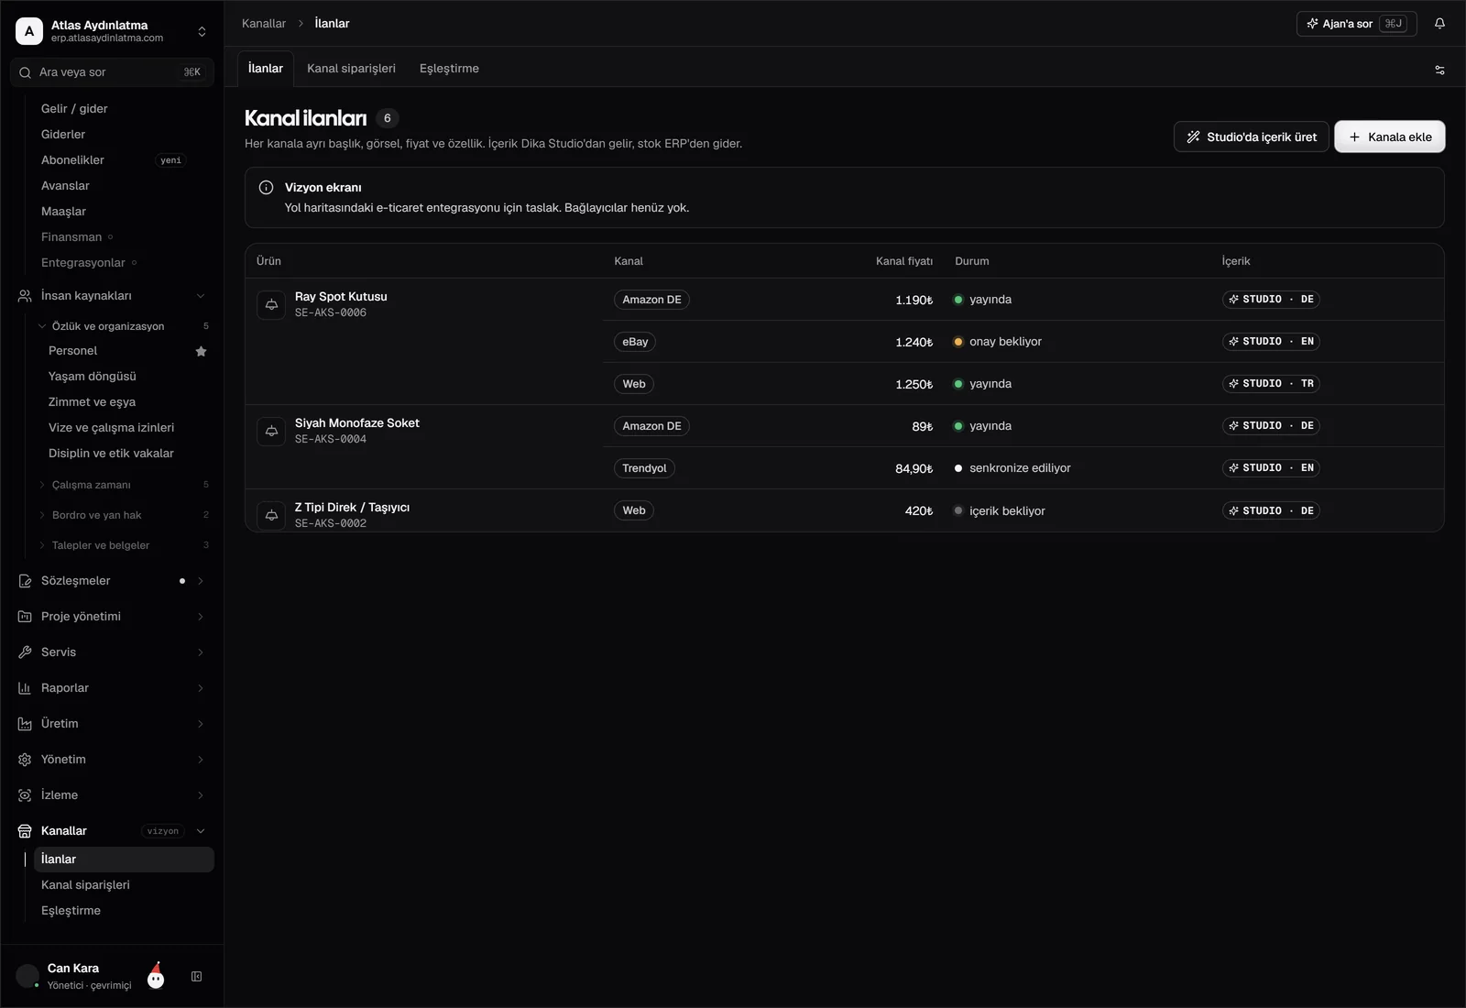Click the Üretim factory icon
Viewport: 1466px width, 1008px height.
[25, 724]
